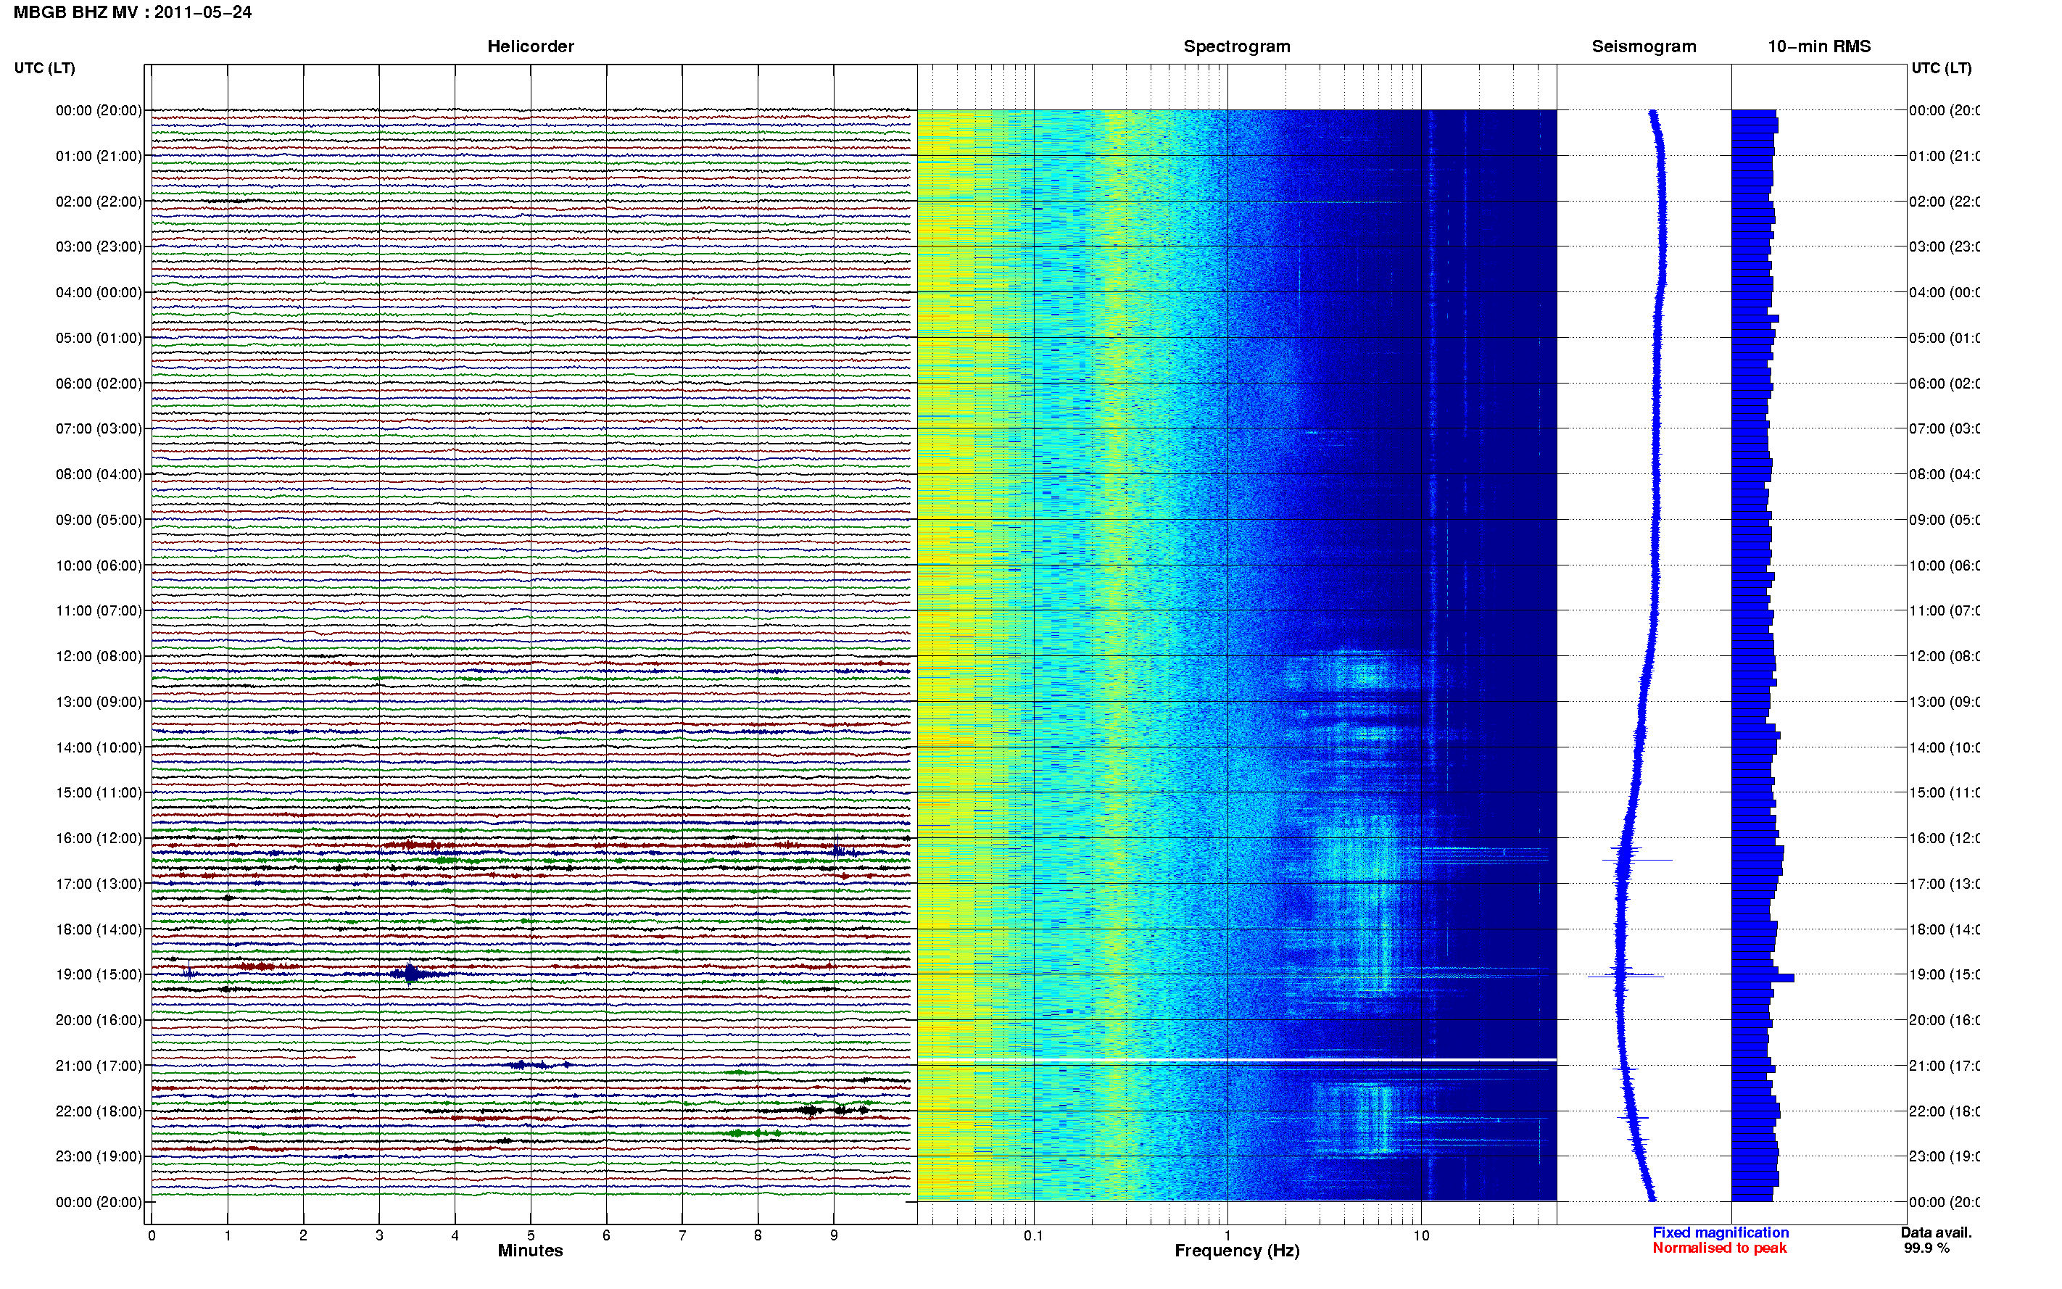Click the UTC (LT) label beside the helicorder
This screenshot has height=1289, width=2062.
tap(44, 68)
